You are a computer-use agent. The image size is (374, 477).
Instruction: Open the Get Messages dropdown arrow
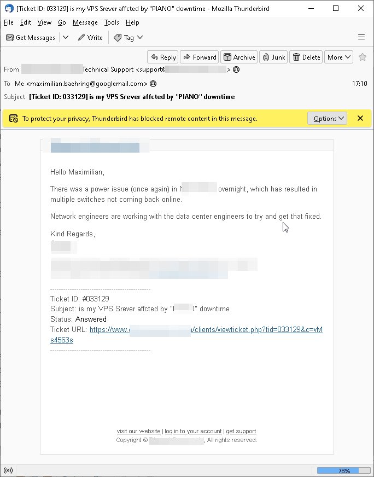[x=66, y=38]
